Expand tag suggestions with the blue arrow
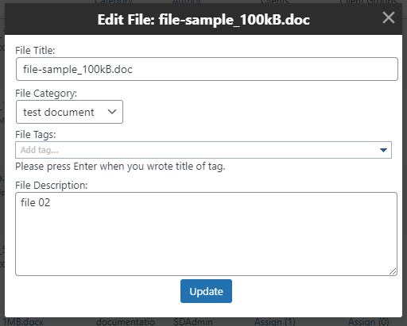407x326 pixels. [x=383, y=150]
